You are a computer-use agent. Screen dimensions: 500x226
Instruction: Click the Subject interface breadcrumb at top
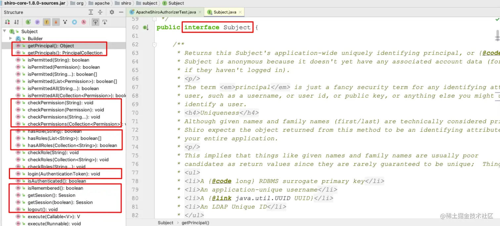coord(173,3)
